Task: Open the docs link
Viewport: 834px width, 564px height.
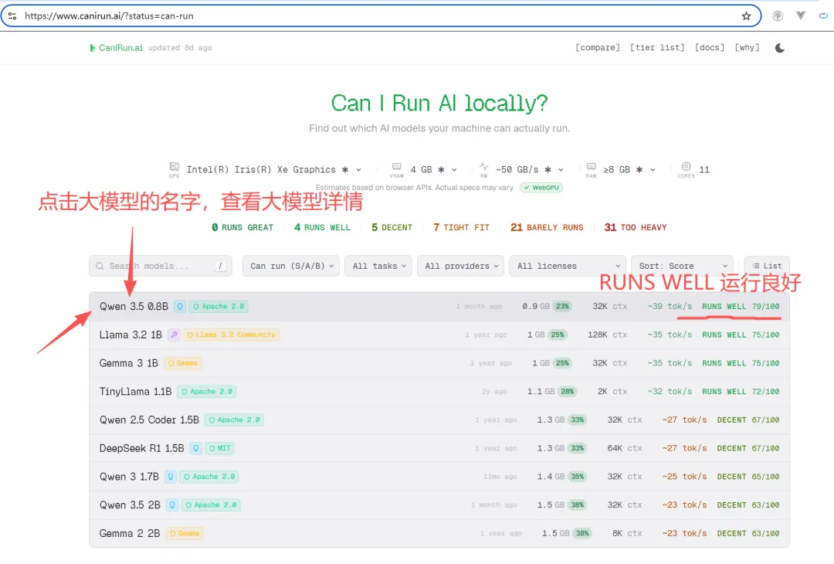Action: [710, 47]
